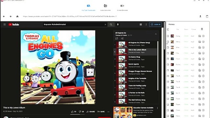Click the play icon for the Pop C row

click(x=203, y=70)
